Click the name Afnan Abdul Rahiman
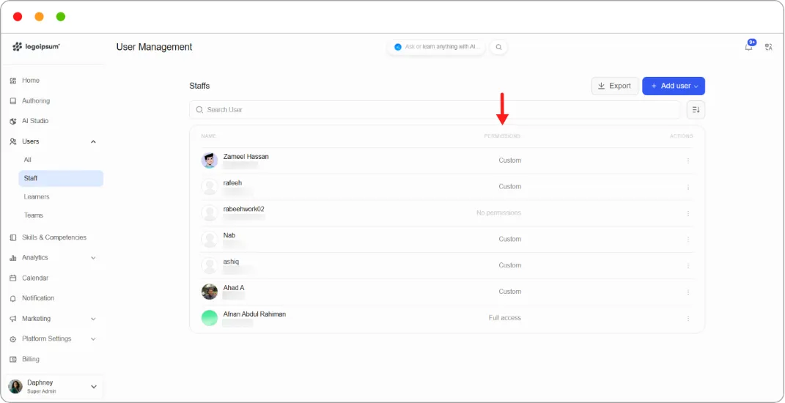Viewport: 785px width, 403px height. (254, 314)
